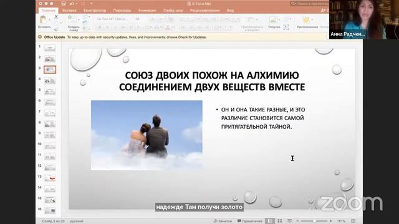
Task: Select slide 10 thumbnail
Action: 50,146
